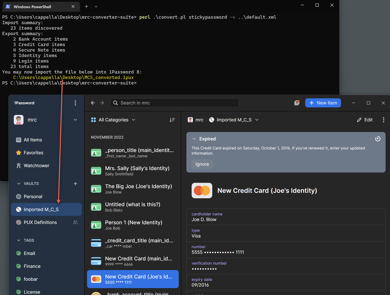Open Watchtower in the sidebar
The width and height of the screenshot is (390, 295).
[x=46, y=166]
